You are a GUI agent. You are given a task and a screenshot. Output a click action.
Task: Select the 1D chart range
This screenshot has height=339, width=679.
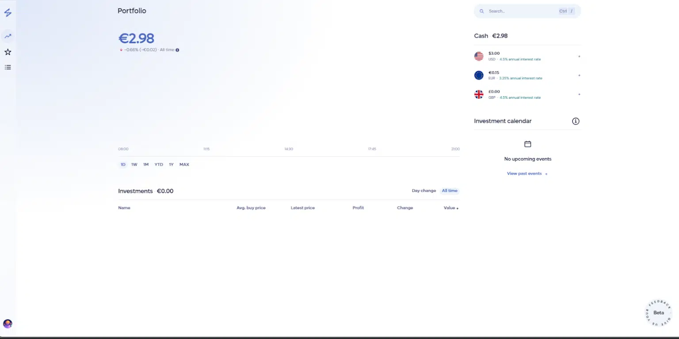pyautogui.click(x=122, y=164)
